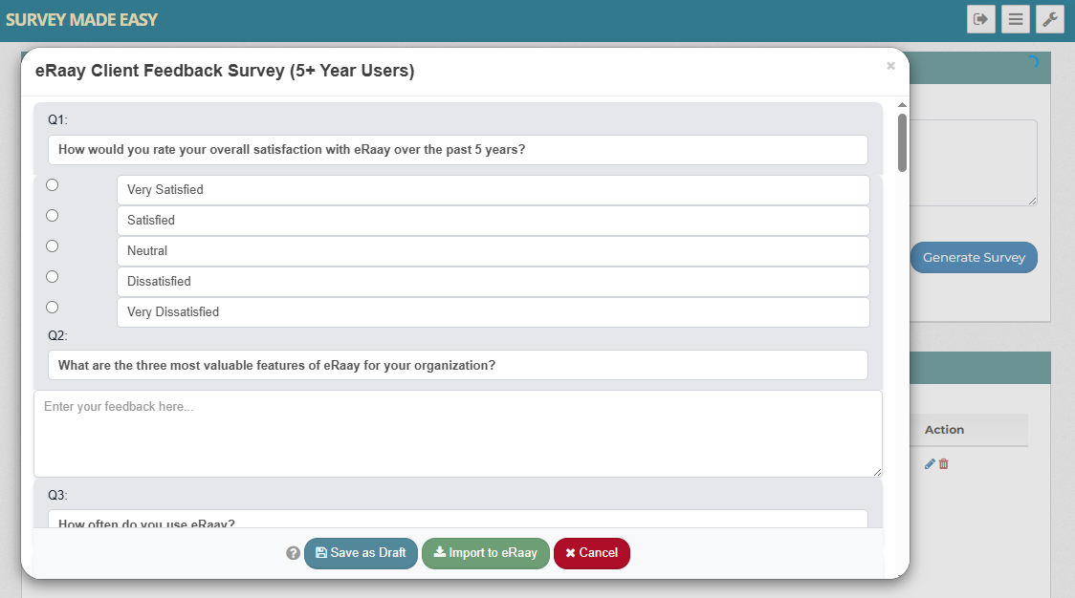This screenshot has height=598, width=1075.
Task: Click the red Cancel button
Action: point(592,553)
